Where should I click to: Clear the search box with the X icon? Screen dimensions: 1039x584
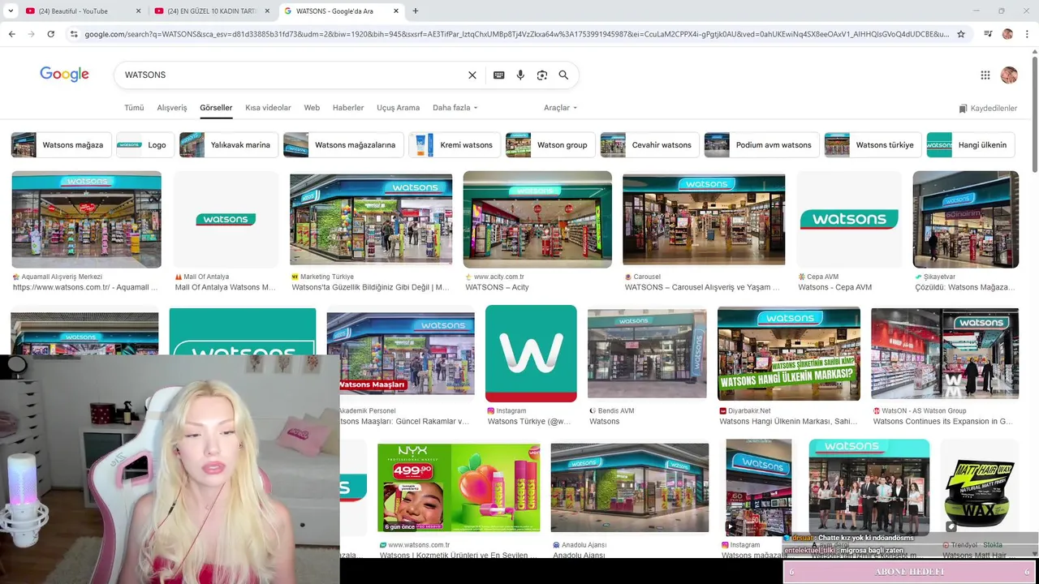point(472,75)
